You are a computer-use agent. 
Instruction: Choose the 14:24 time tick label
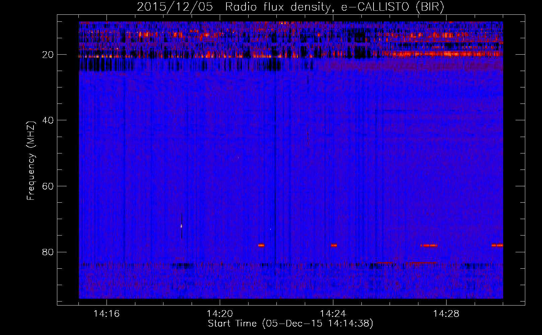pos(333,314)
